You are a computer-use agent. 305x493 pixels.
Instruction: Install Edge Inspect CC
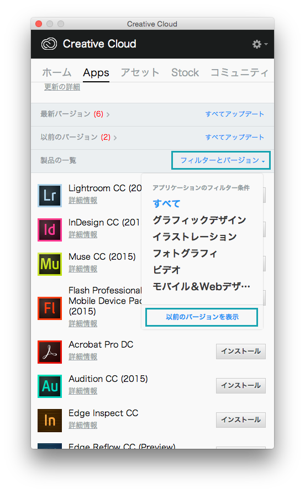[x=240, y=419]
